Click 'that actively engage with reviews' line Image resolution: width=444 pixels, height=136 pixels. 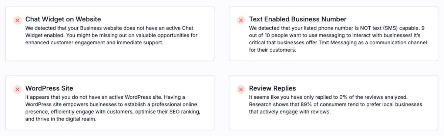pyautogui.click(x=289, y=112)
